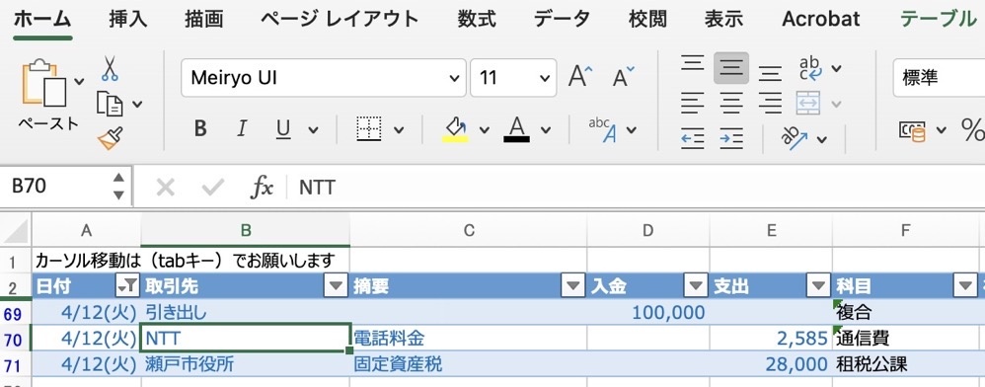Toggle wrap text icon

[810, 69]
